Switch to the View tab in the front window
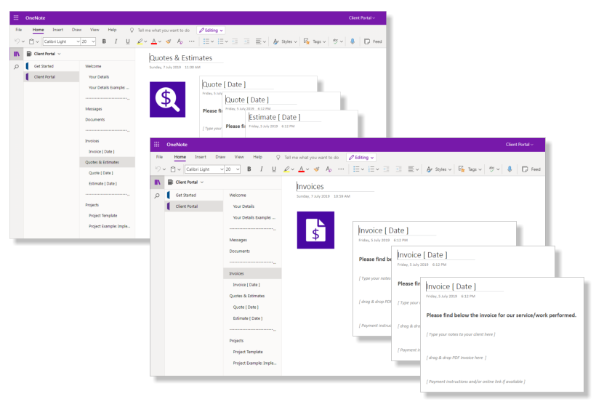The height and width of the screenshot is (407, 596). pos(239,157)
